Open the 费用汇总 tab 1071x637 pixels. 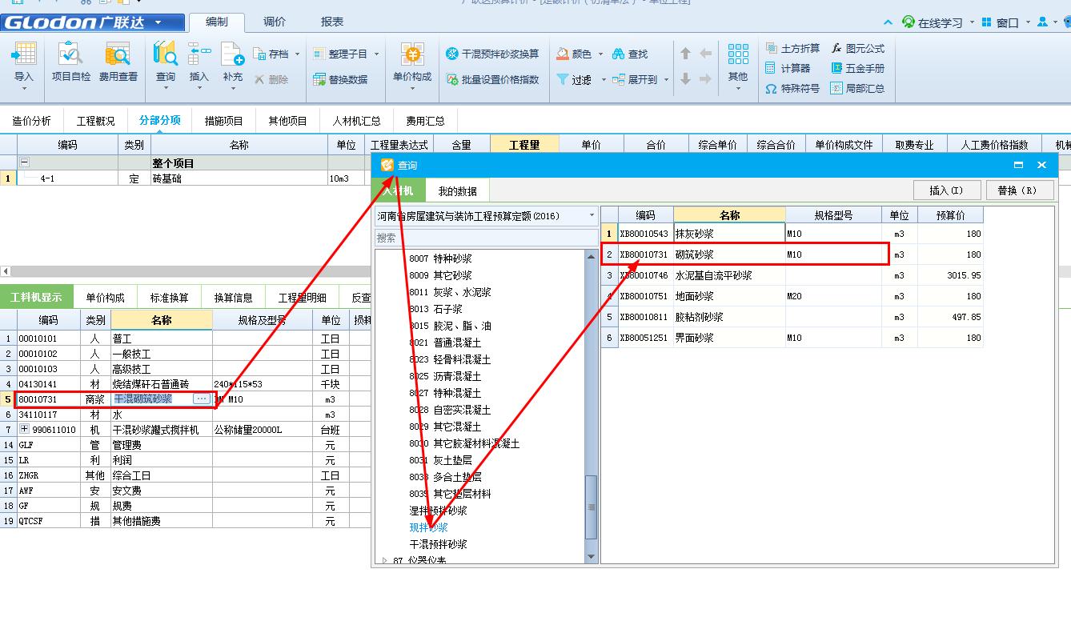coord(425,121)
